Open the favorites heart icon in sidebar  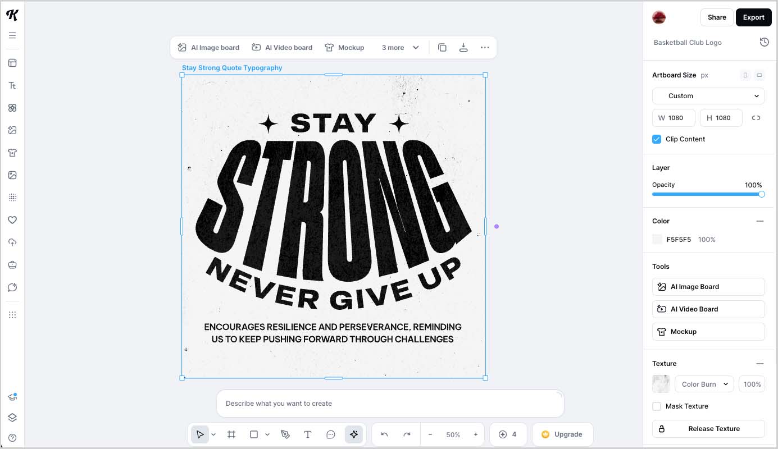12,220
